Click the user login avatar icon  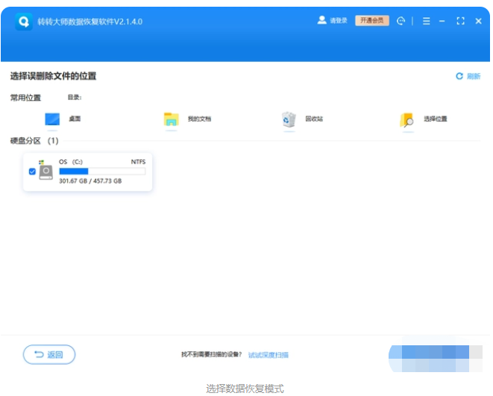[x=321, y=21]
